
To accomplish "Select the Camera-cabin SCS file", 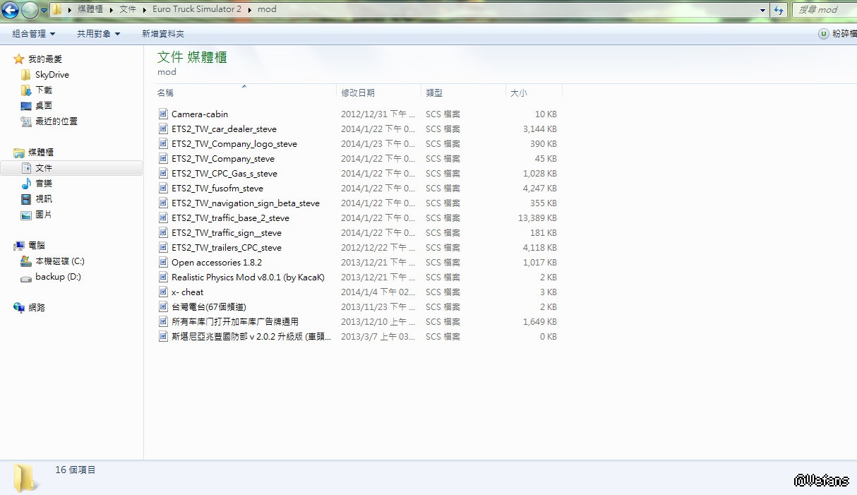I will 199,114.
